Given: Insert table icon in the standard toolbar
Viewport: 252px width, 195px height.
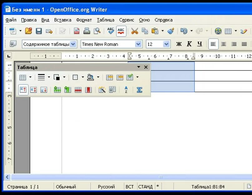Looking at the screenshot, I should click(228, 31).
